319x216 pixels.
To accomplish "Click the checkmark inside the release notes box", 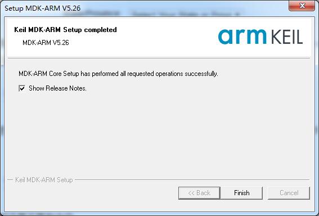I will point(22,88).
